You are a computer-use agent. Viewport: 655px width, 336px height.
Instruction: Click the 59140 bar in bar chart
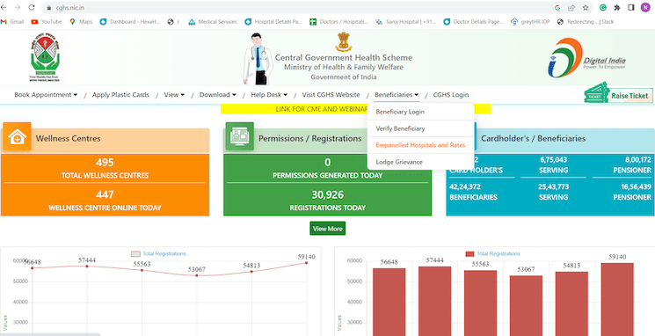pyautogui.click(x=617, y=299)
